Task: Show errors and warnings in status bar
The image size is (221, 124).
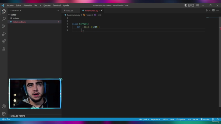Action: (x=6, y=120)
